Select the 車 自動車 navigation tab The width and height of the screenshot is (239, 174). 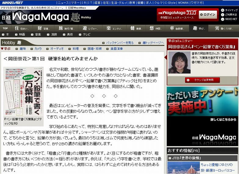pos(177,28)
